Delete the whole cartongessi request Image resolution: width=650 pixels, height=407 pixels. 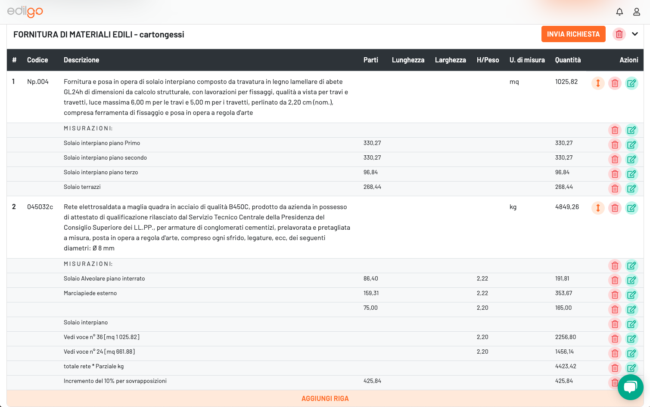coord(619,34)
